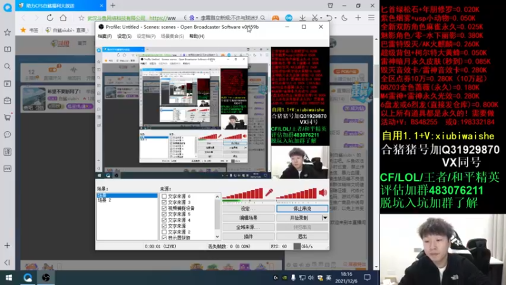This screenshot has height=285, width=506.
Task: Click the undo closed tab icon
Action: tap(329, 18)
